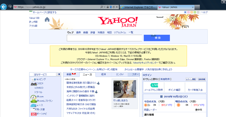Click the LIVE badge above メールアドレス取得
Viewport: 226px width, 117px height.
click(154, 85)
